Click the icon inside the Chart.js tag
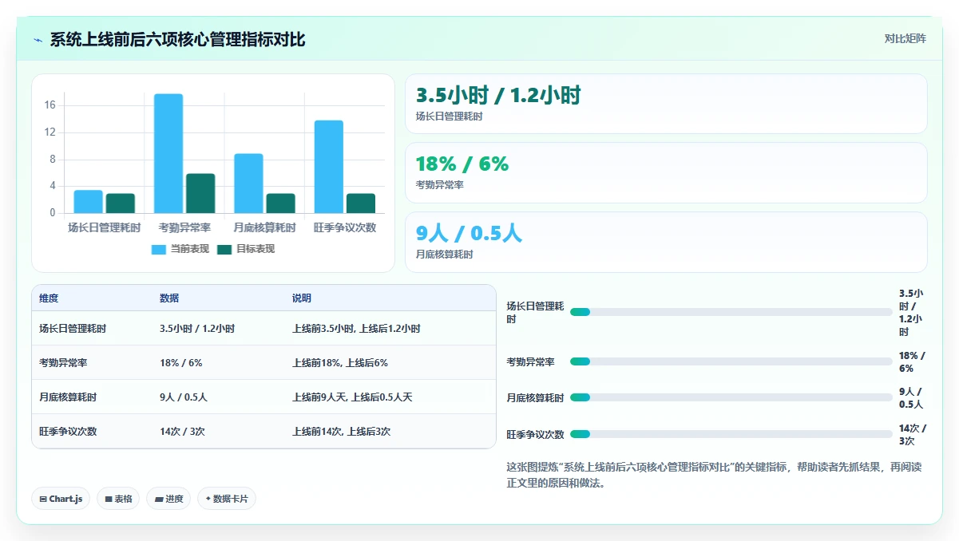 point(43,500)
